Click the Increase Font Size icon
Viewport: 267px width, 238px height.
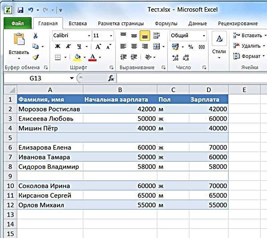[x=98, y=47]
